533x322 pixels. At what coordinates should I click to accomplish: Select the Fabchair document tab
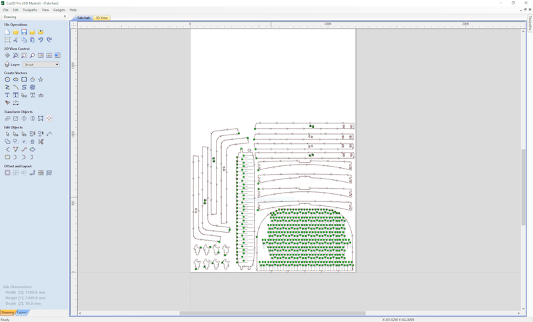coord(84,18)
